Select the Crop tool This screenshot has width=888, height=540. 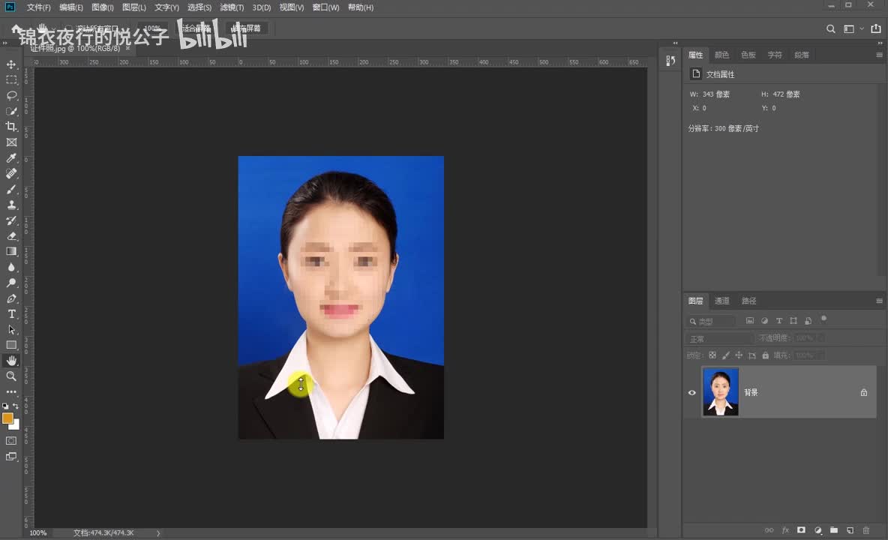pos(11,127)
